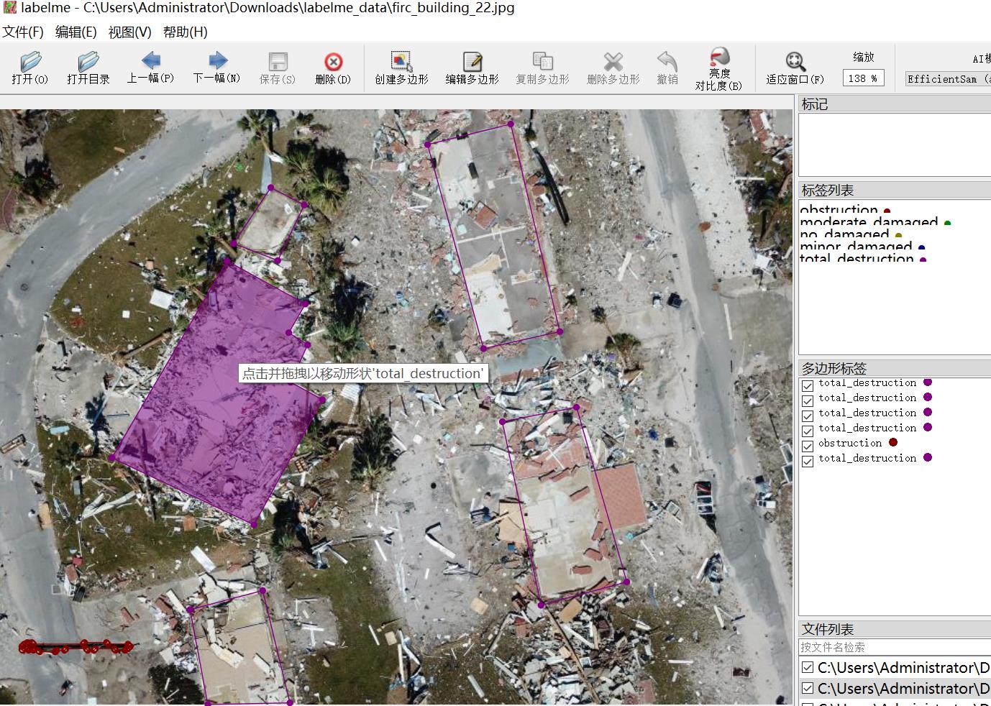Open the EfficientSam AI model dropdown
Screen dimensions: 991x706
(x=946, y=79)
